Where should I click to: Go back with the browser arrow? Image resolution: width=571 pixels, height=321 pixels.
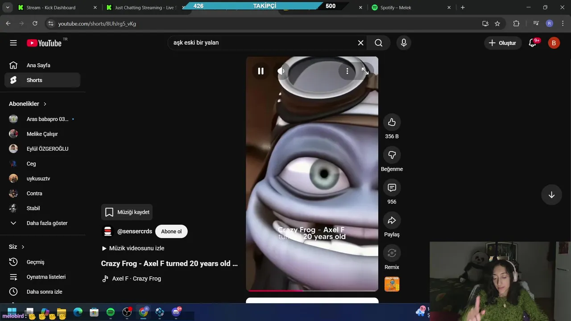tap(8, 24)
